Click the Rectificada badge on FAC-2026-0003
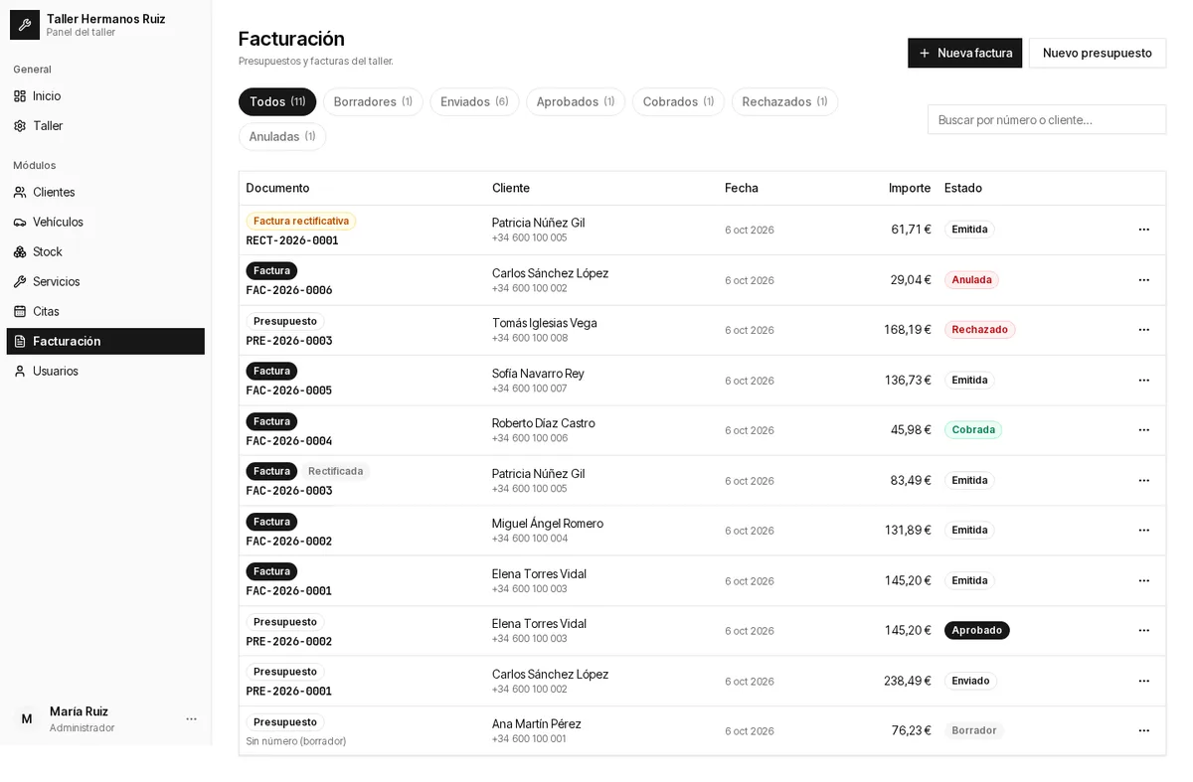Screen dimensions: 1193x782 (x=335, y=472)
